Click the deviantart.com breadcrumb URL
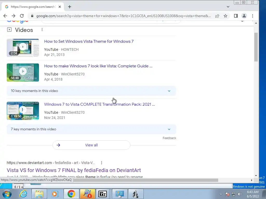The height and width of the screenshot is (199, 266). (x=51, y=163)
